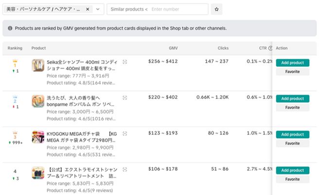Viewport: 321px width, 195px height.
Task: Click the Product column header
Action: click(x=38, y=48)
